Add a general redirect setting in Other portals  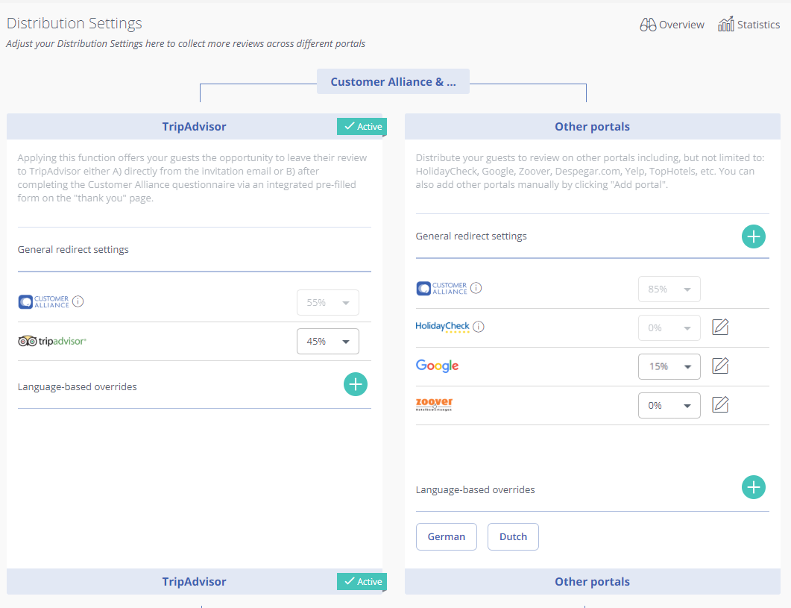click(754, 236)
